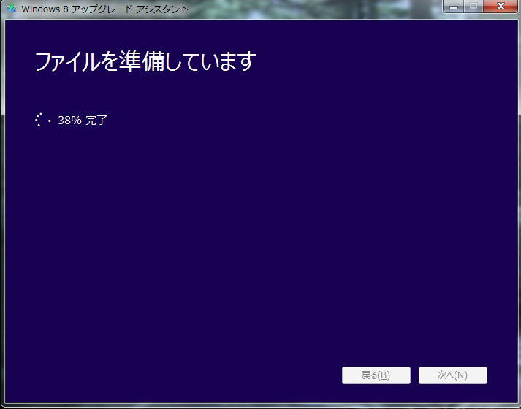Click the window title "Windows 8 アップグレード アシスタント"
521x409 pixels.
tap(105, 9)
